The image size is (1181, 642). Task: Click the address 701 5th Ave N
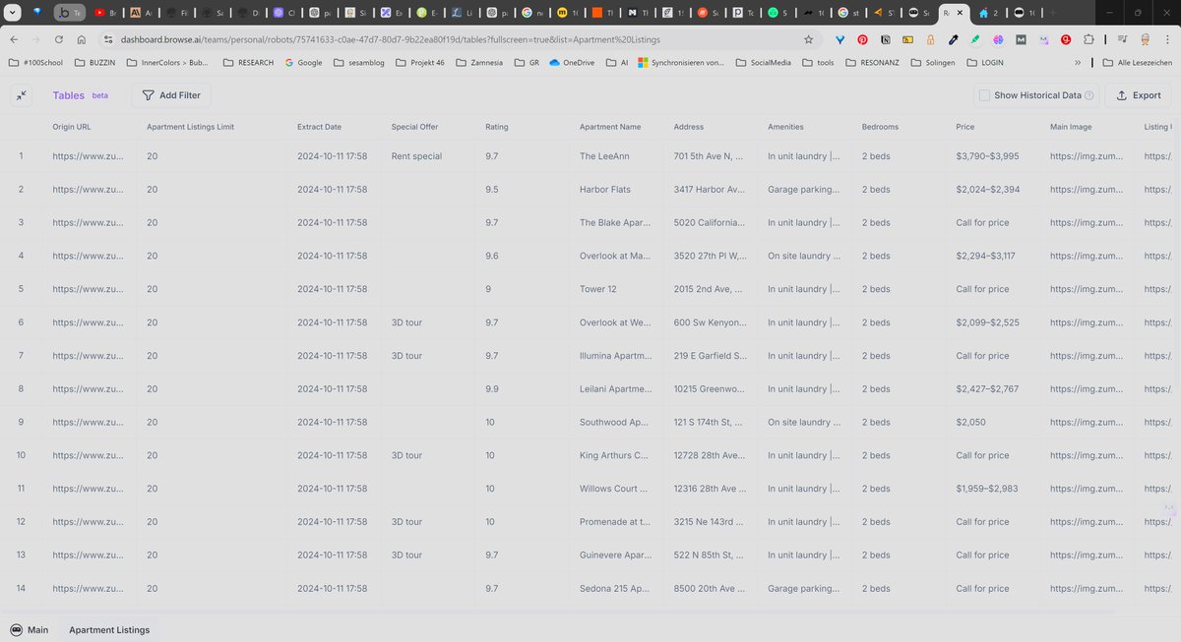click(x=709, y=156)
